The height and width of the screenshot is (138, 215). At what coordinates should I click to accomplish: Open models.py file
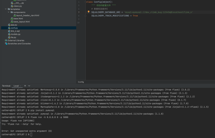[16, 34]
